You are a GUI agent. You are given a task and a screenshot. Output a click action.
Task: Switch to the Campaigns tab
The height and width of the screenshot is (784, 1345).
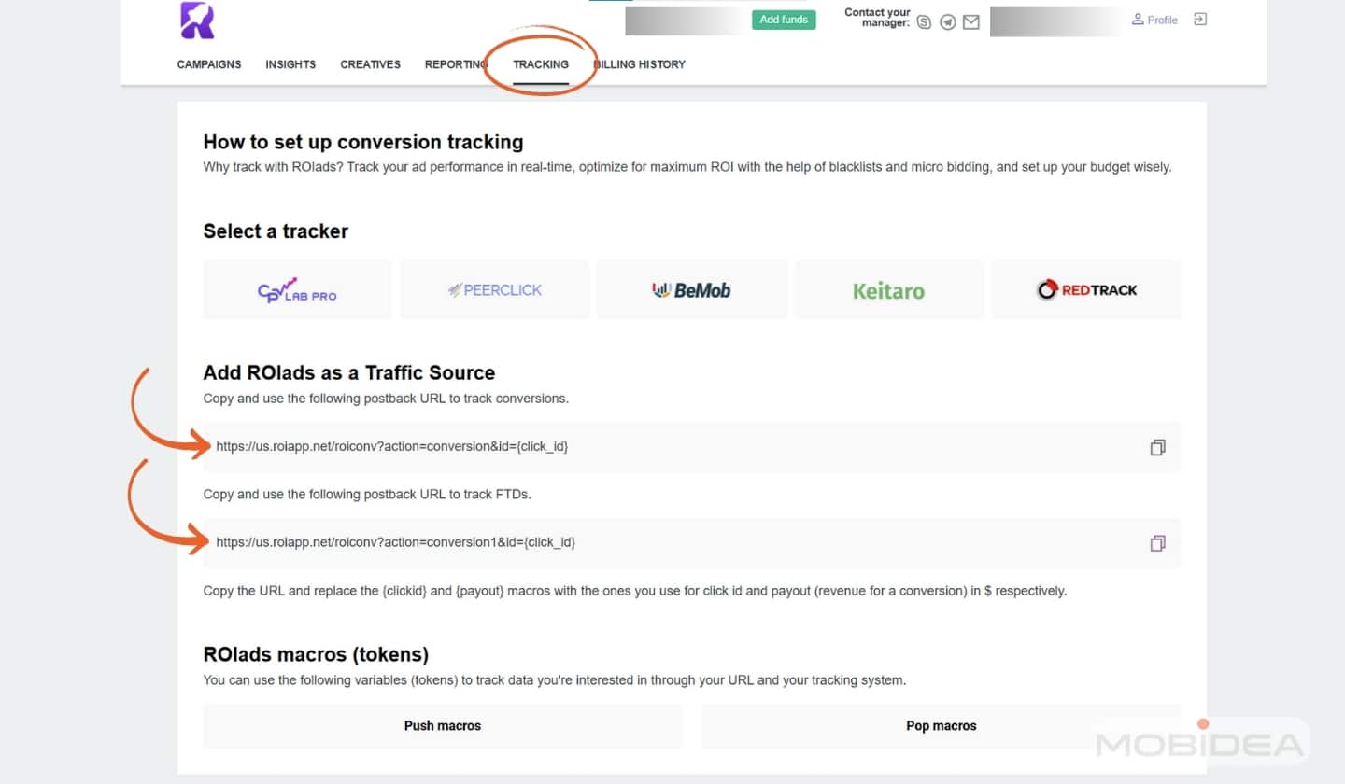click(208, 64)
